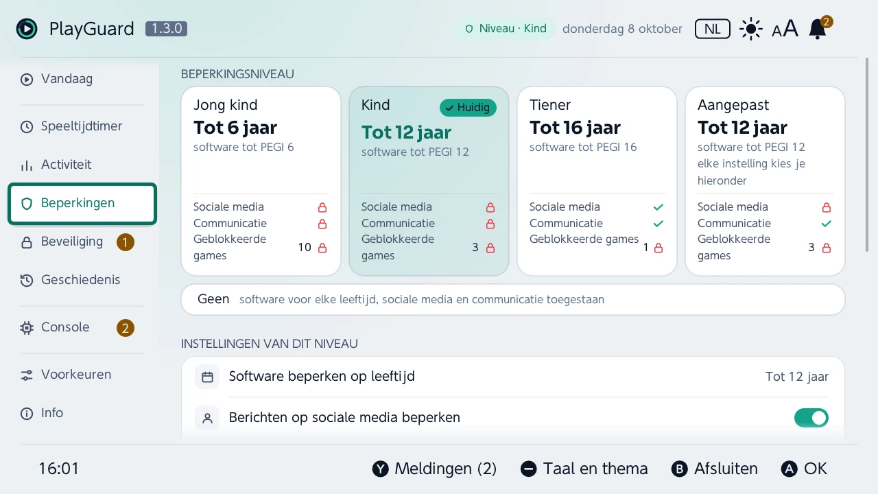Click the person icon beside Berichten beperken
This screenshot has width=878, height=494.
pos(207,418)
